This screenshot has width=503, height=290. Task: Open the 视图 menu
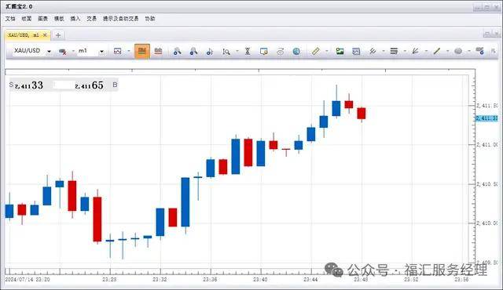[26, 19]
